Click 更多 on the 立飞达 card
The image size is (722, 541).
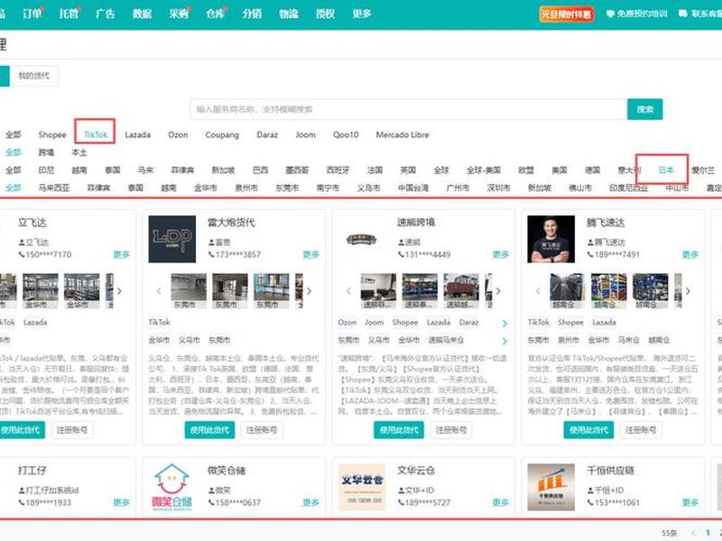pyautogui.click(x=122, y=254)
